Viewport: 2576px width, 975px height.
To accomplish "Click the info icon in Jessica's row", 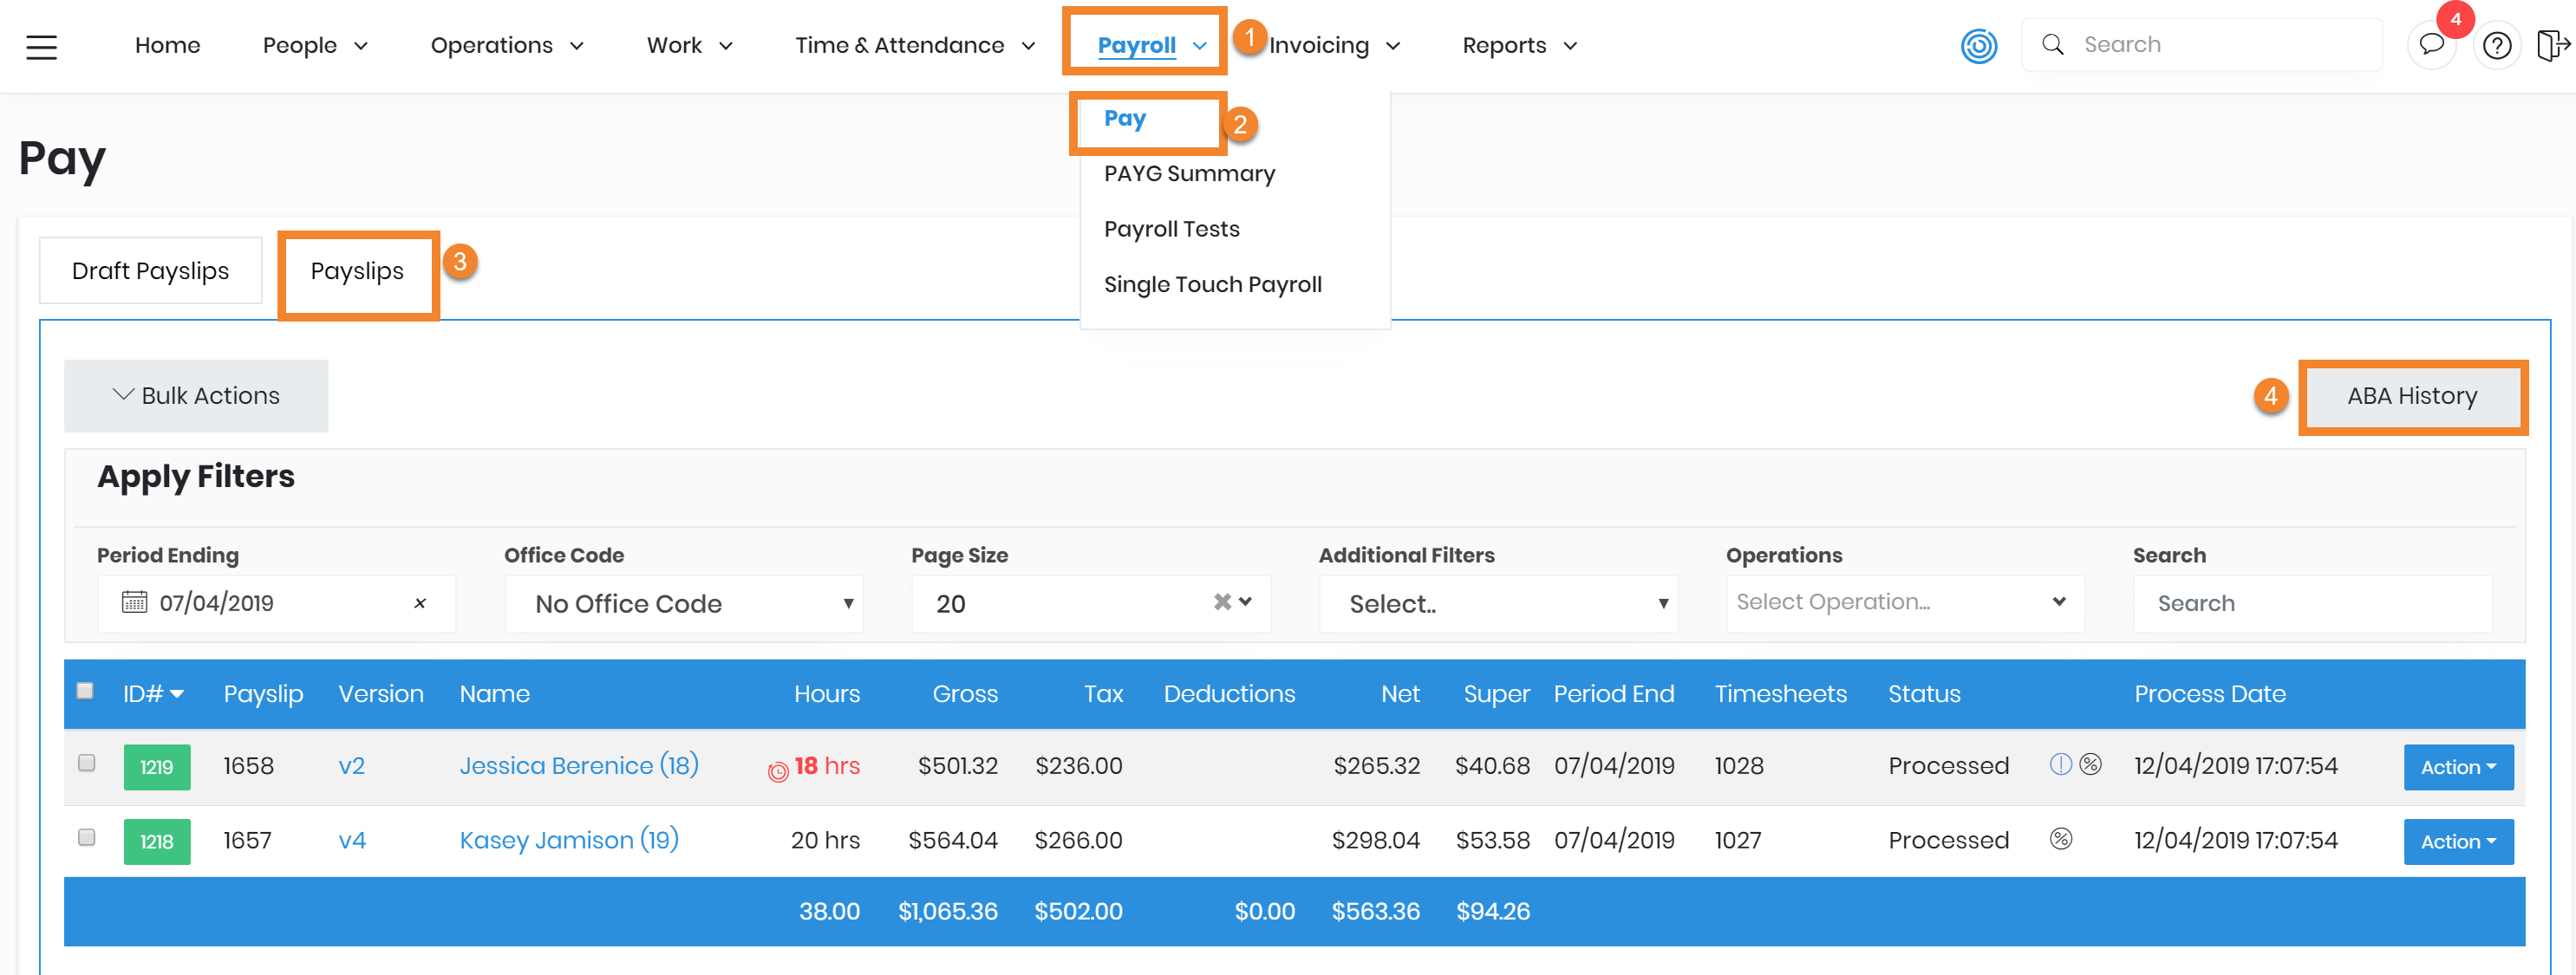I will [2060, 764].
